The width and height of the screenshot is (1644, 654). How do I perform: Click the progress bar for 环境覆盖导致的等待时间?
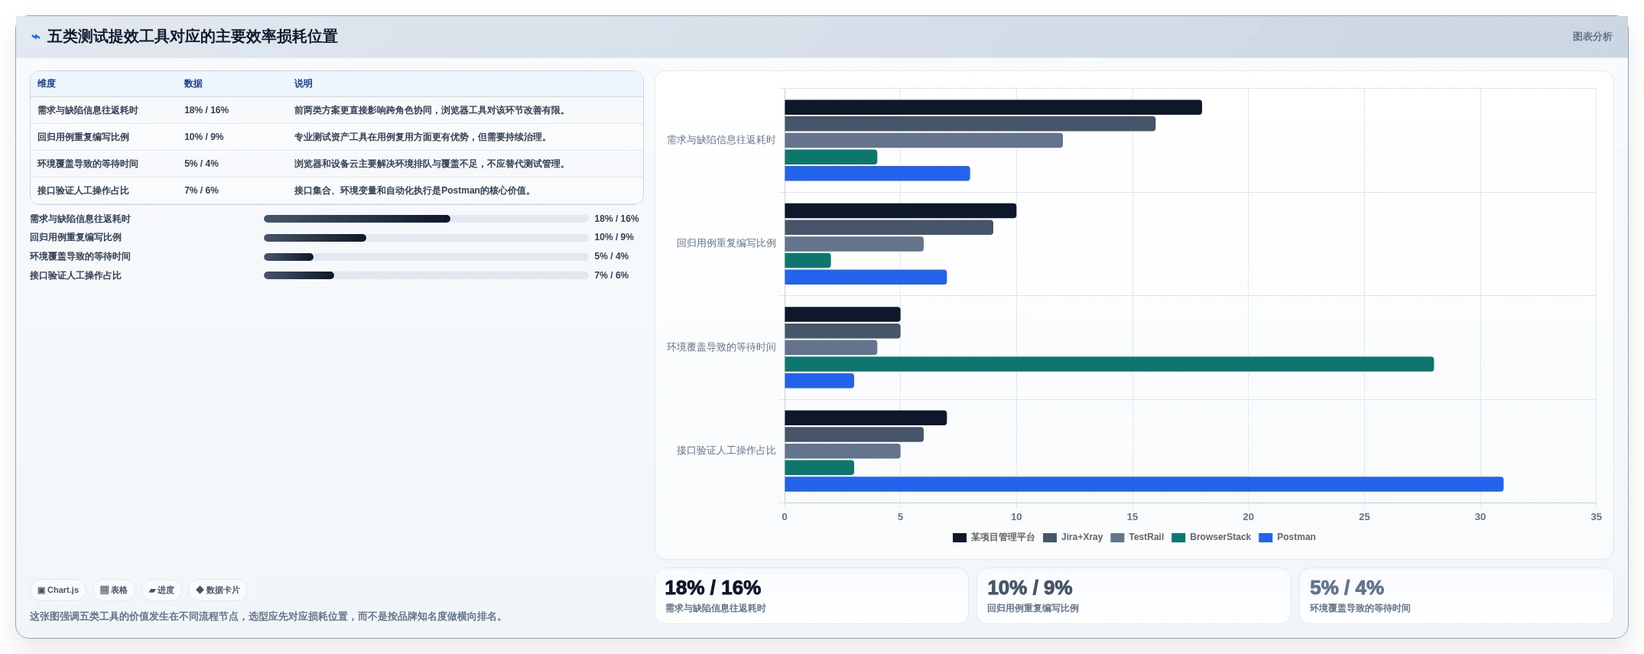(426, 257)
